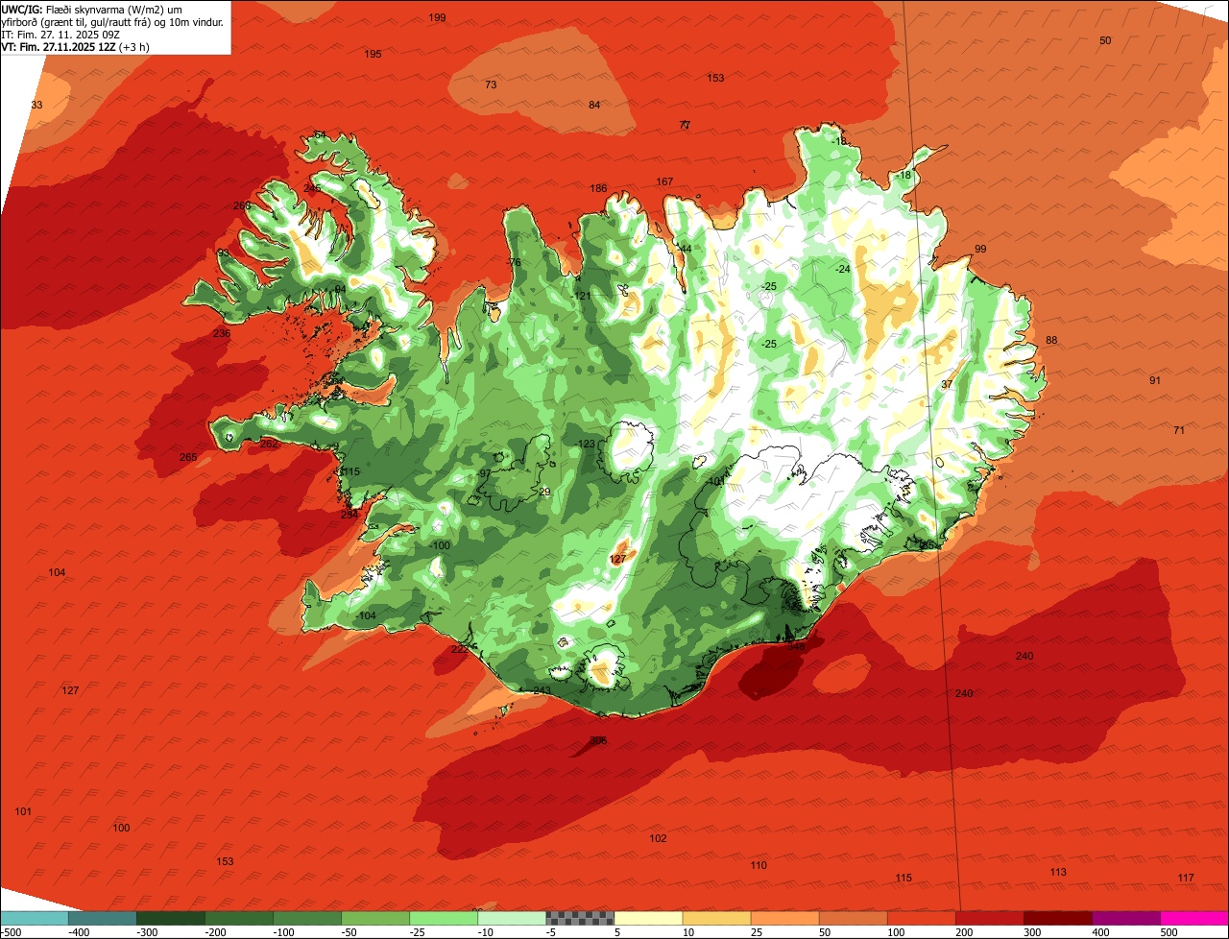Screen dimensions: 1229x939
Task: Click the orange-red 100 to 200 legend swatch
Action: (921, 918)
